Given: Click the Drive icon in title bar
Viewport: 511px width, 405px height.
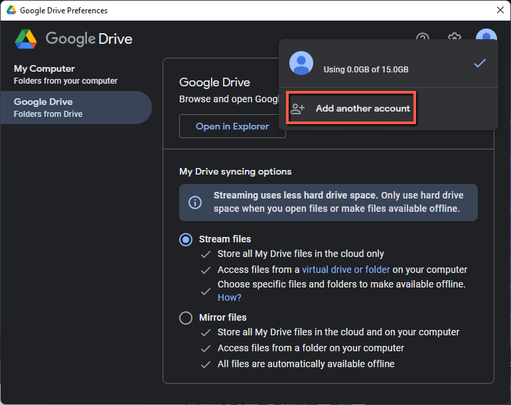Looking at the screenshot, I should 11,10.
